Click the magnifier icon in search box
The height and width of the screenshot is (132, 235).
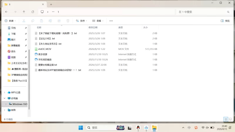coord(228,12)
